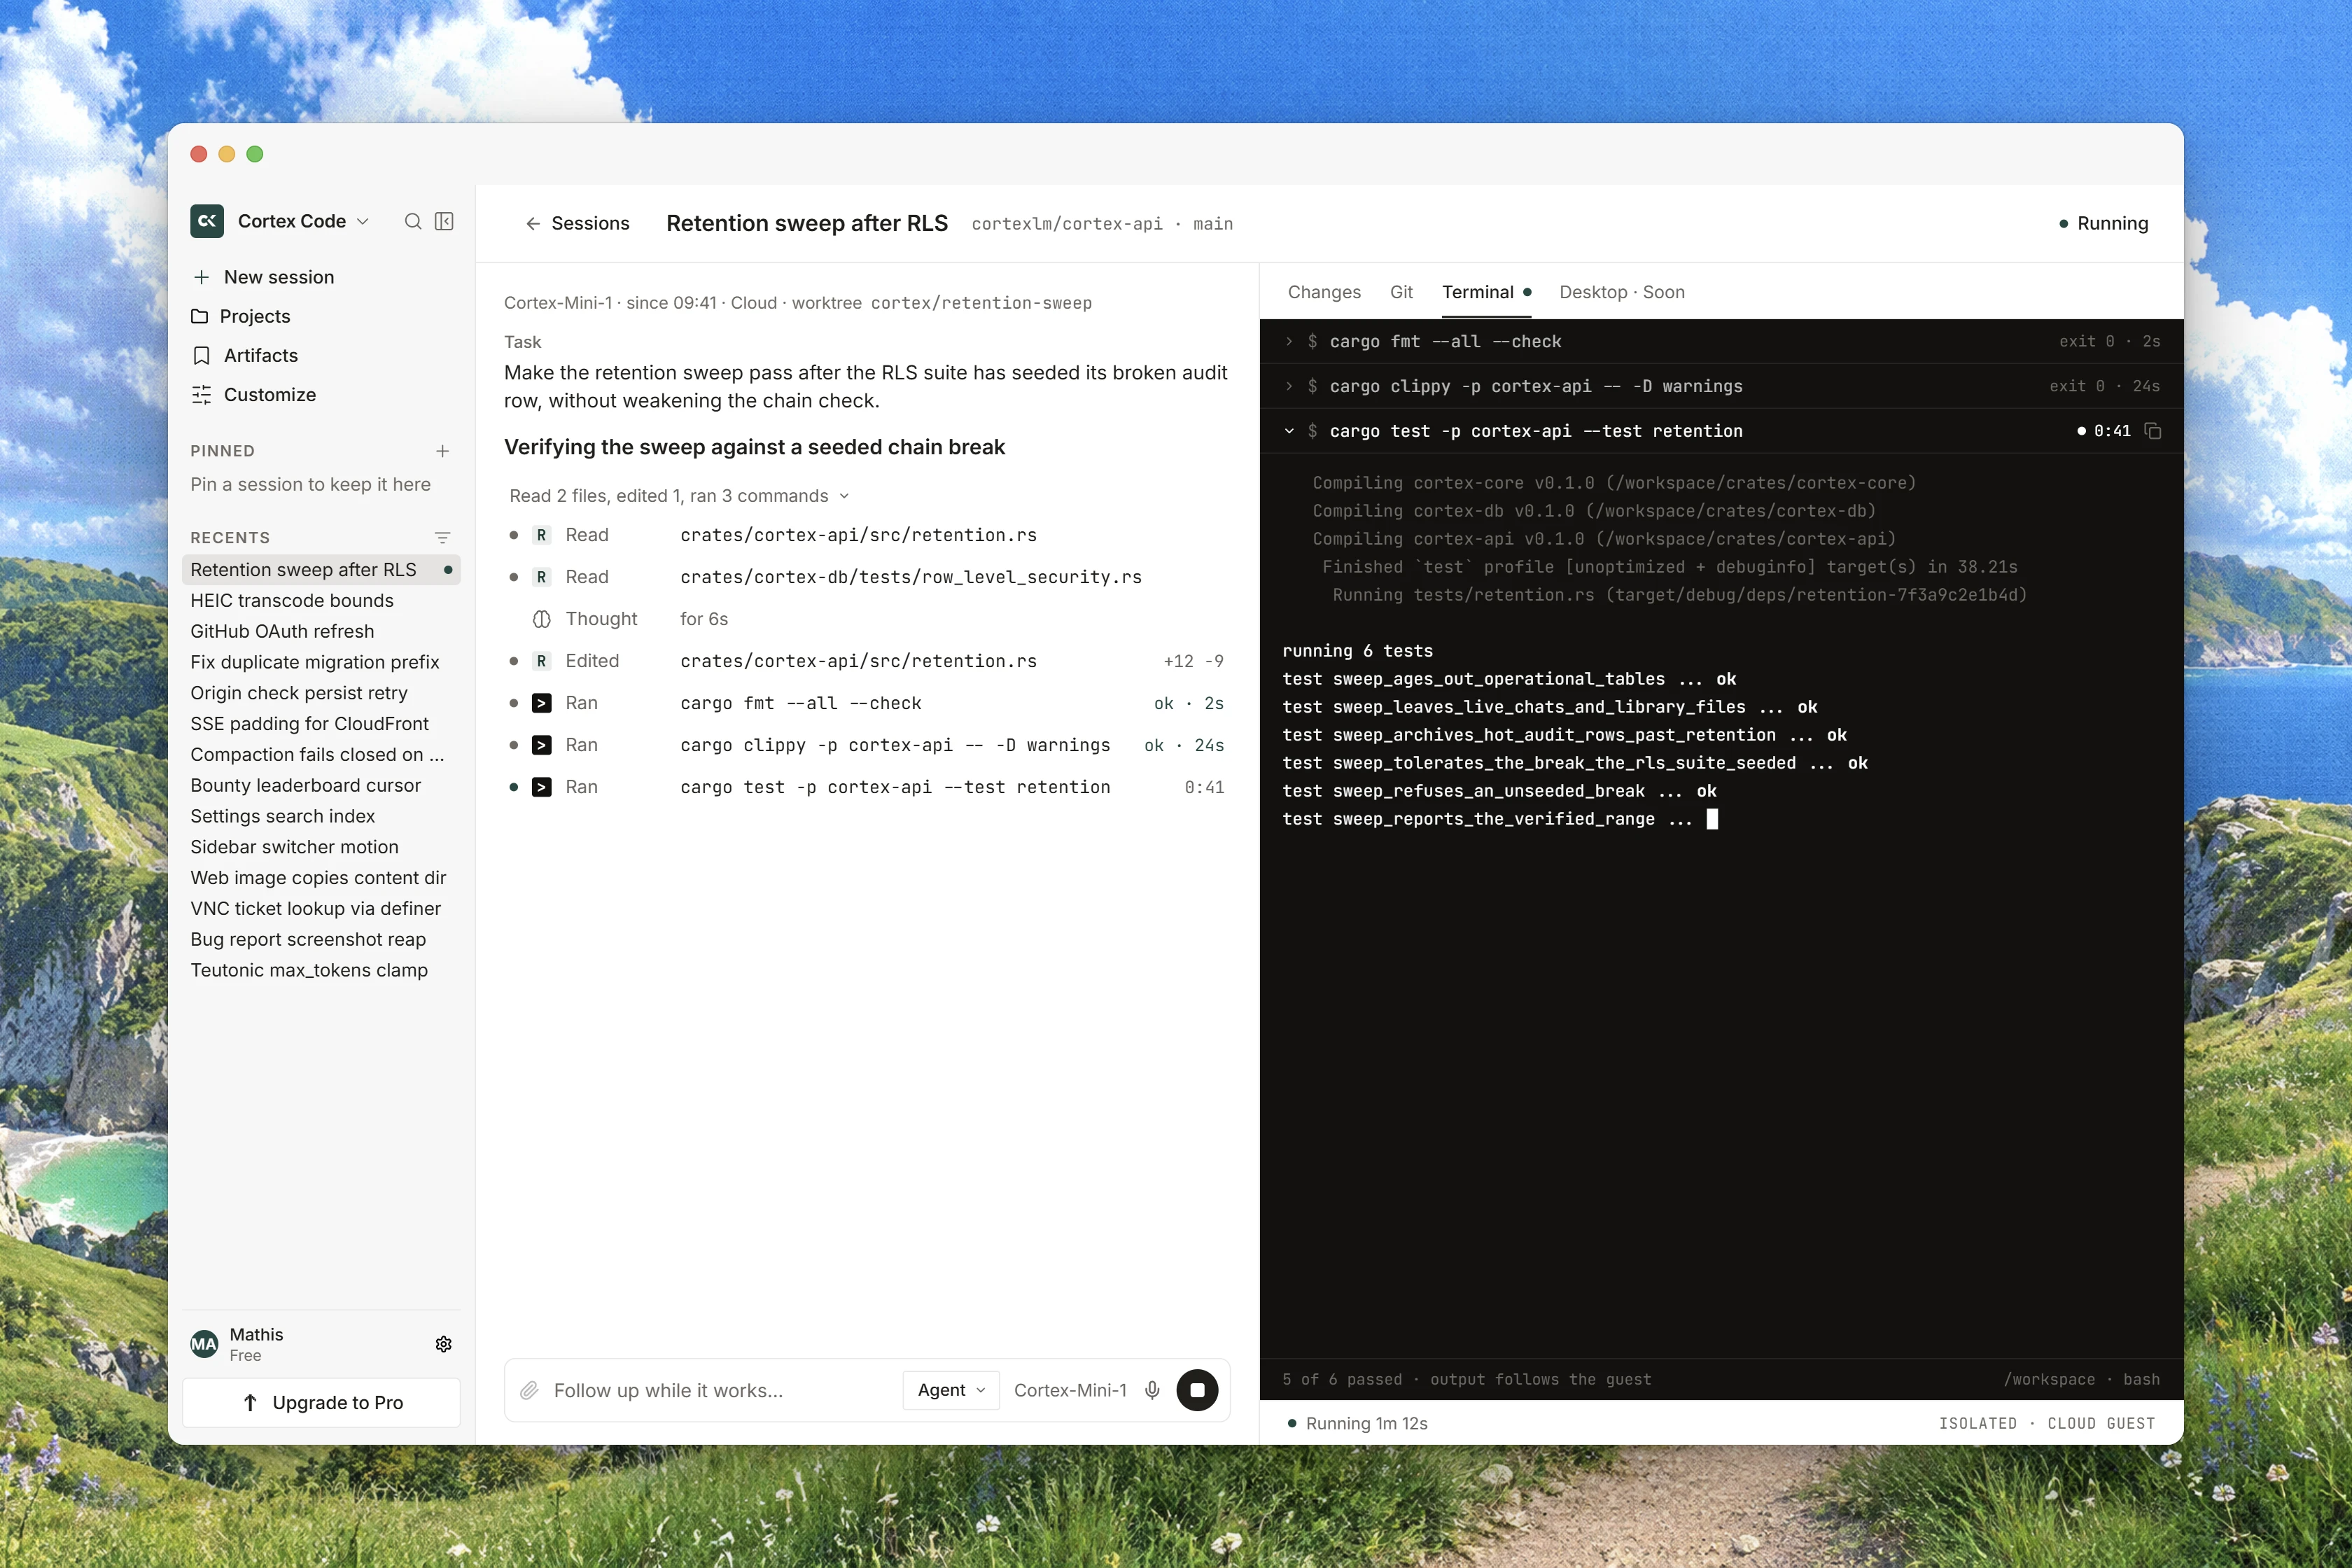Image resolution: width=2352 pixels, height=1568 pixels.
Task: Open the Cortex Code workspace dropdown
Action: tap(303, 221)
